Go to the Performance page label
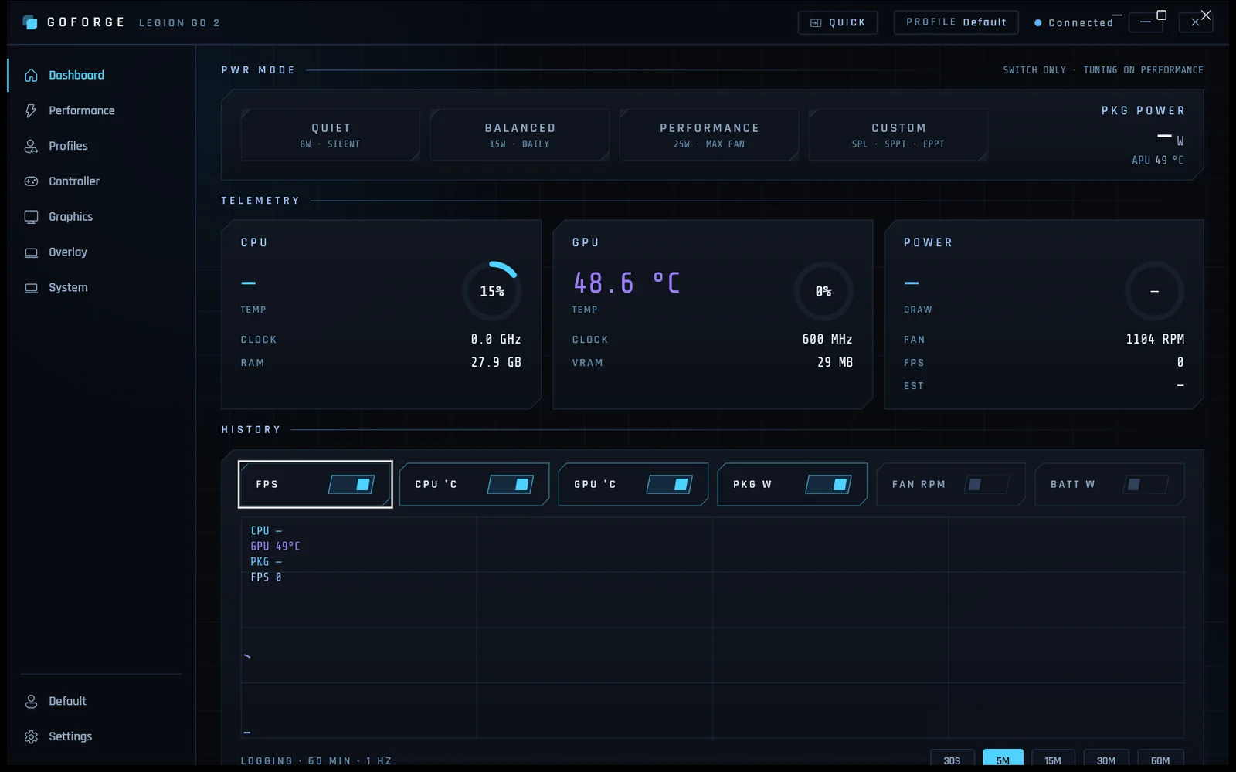 coord(82,110)
